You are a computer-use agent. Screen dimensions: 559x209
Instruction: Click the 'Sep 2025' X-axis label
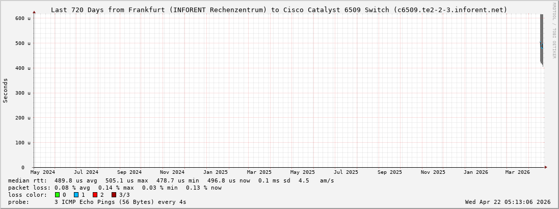click(390, 172)
